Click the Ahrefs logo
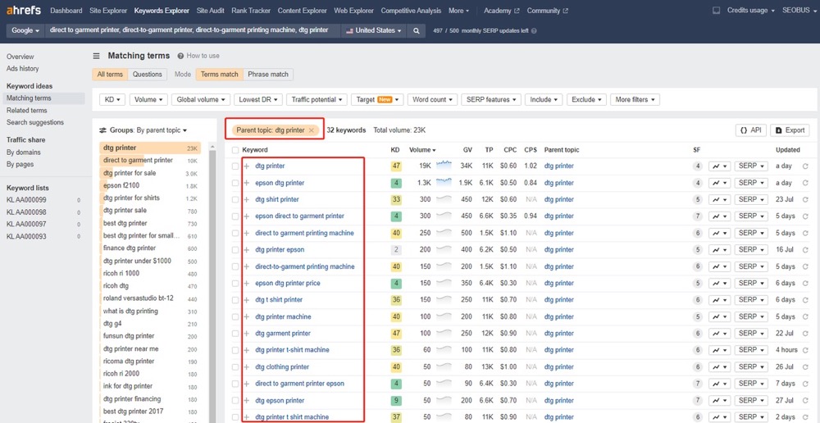The image size is (820, 423). pos(24,11)
